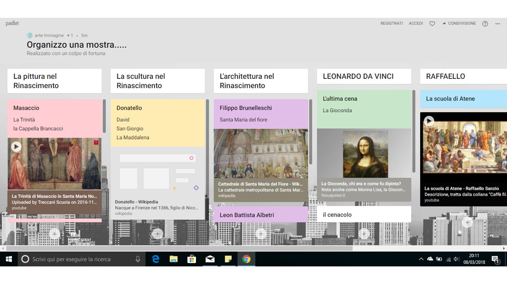Open the Leon Battista Albetri post
This screenshot has height=285, width=507.
(x=261, y=215)
